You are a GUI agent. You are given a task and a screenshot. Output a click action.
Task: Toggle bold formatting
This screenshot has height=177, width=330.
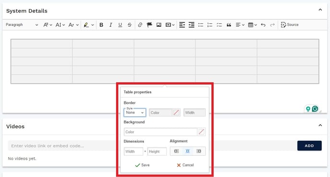[x=101, y=25]
